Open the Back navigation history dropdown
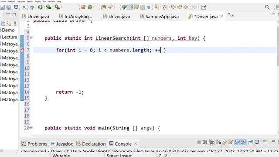This screenshot has height=157, width=279. (190, 7)
